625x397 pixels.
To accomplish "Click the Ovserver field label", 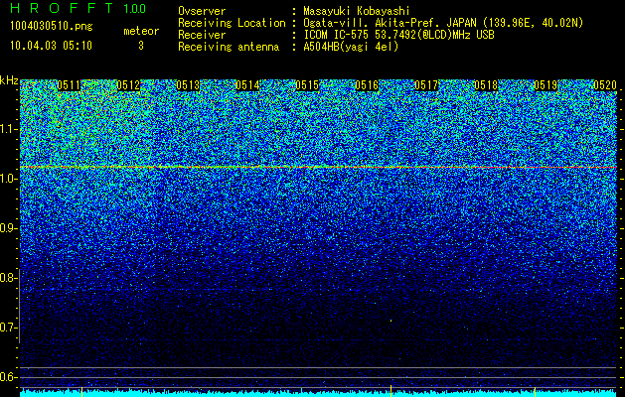I will [202, 11].
